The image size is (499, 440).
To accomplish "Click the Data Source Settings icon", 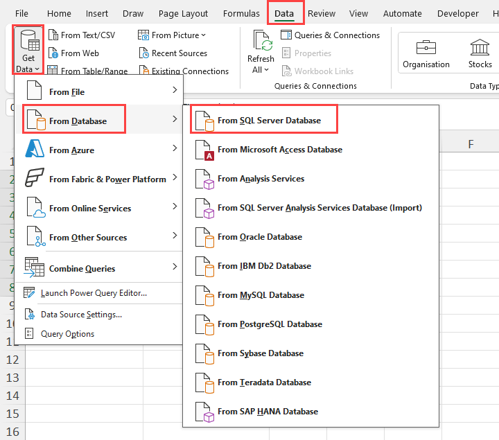I will click(29, 315).
